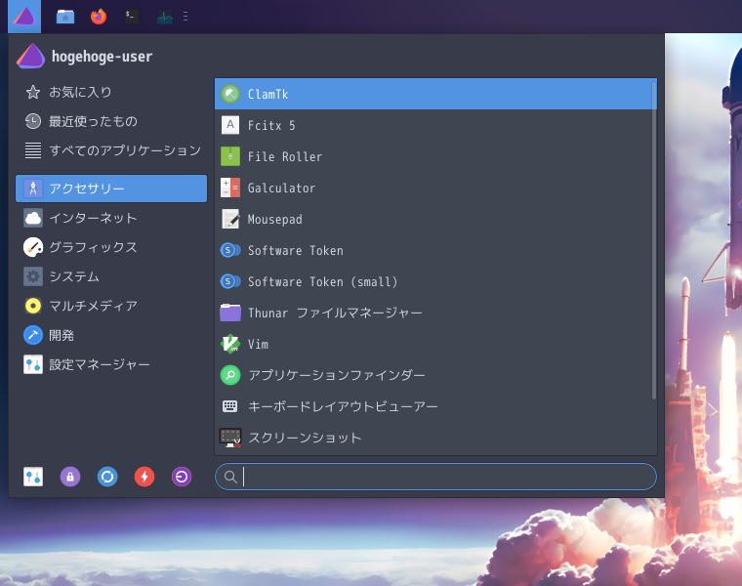
Task: Click the キーボードレイアウトビューアー keyboard icon
Action: [230, 406]
